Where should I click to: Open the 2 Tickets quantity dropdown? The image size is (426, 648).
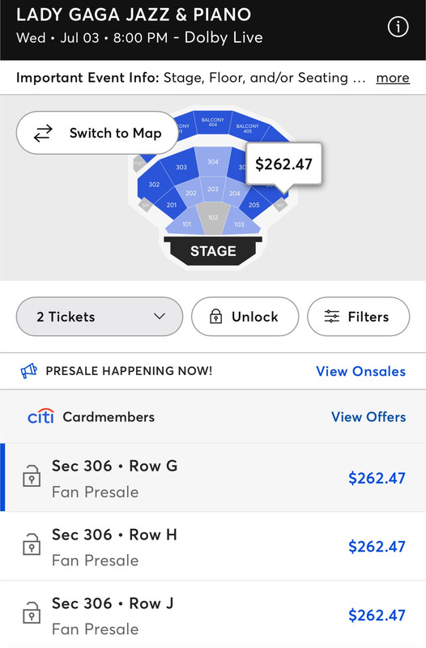coord(99,317)
